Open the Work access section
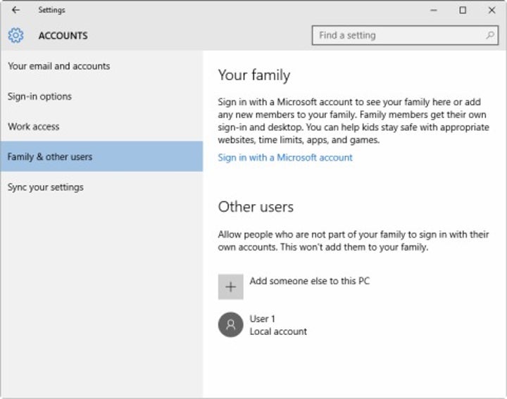This screenshot has height=399, width=507. pyautogui.click(x=34, y=127)
